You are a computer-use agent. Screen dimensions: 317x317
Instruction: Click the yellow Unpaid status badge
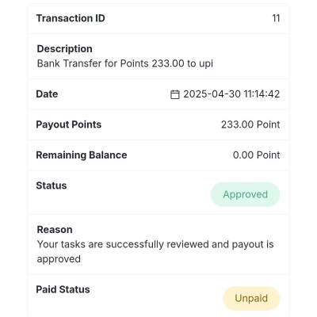click(251, 299)
